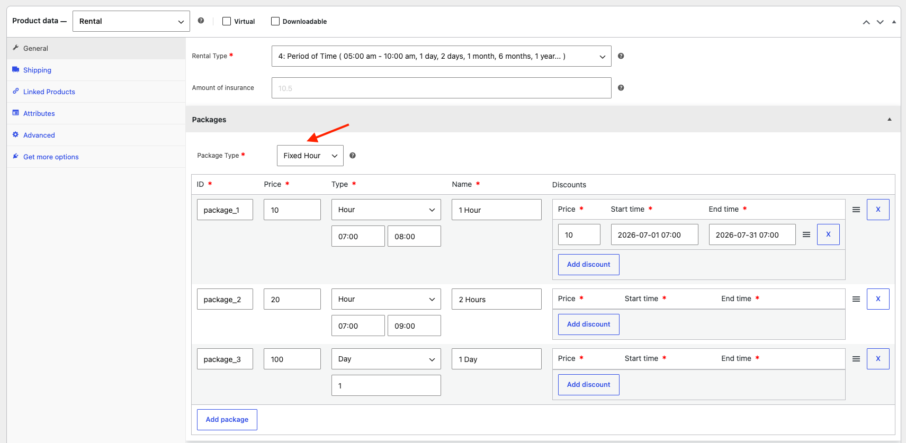
Task: Open the Rental Type dropdown
Action: (x=441, y=56)
